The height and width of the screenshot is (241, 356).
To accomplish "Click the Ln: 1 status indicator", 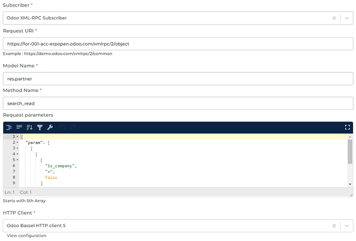I will coord(9,192).
